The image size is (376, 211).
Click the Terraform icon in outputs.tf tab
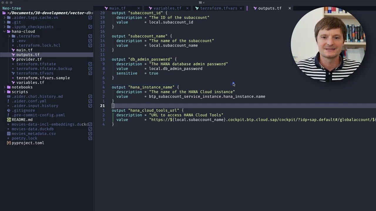255,8
